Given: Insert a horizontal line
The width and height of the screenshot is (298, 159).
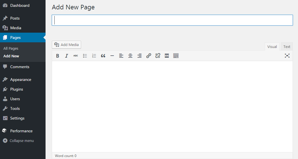Looking at the screenshot, I should [112, 56].
